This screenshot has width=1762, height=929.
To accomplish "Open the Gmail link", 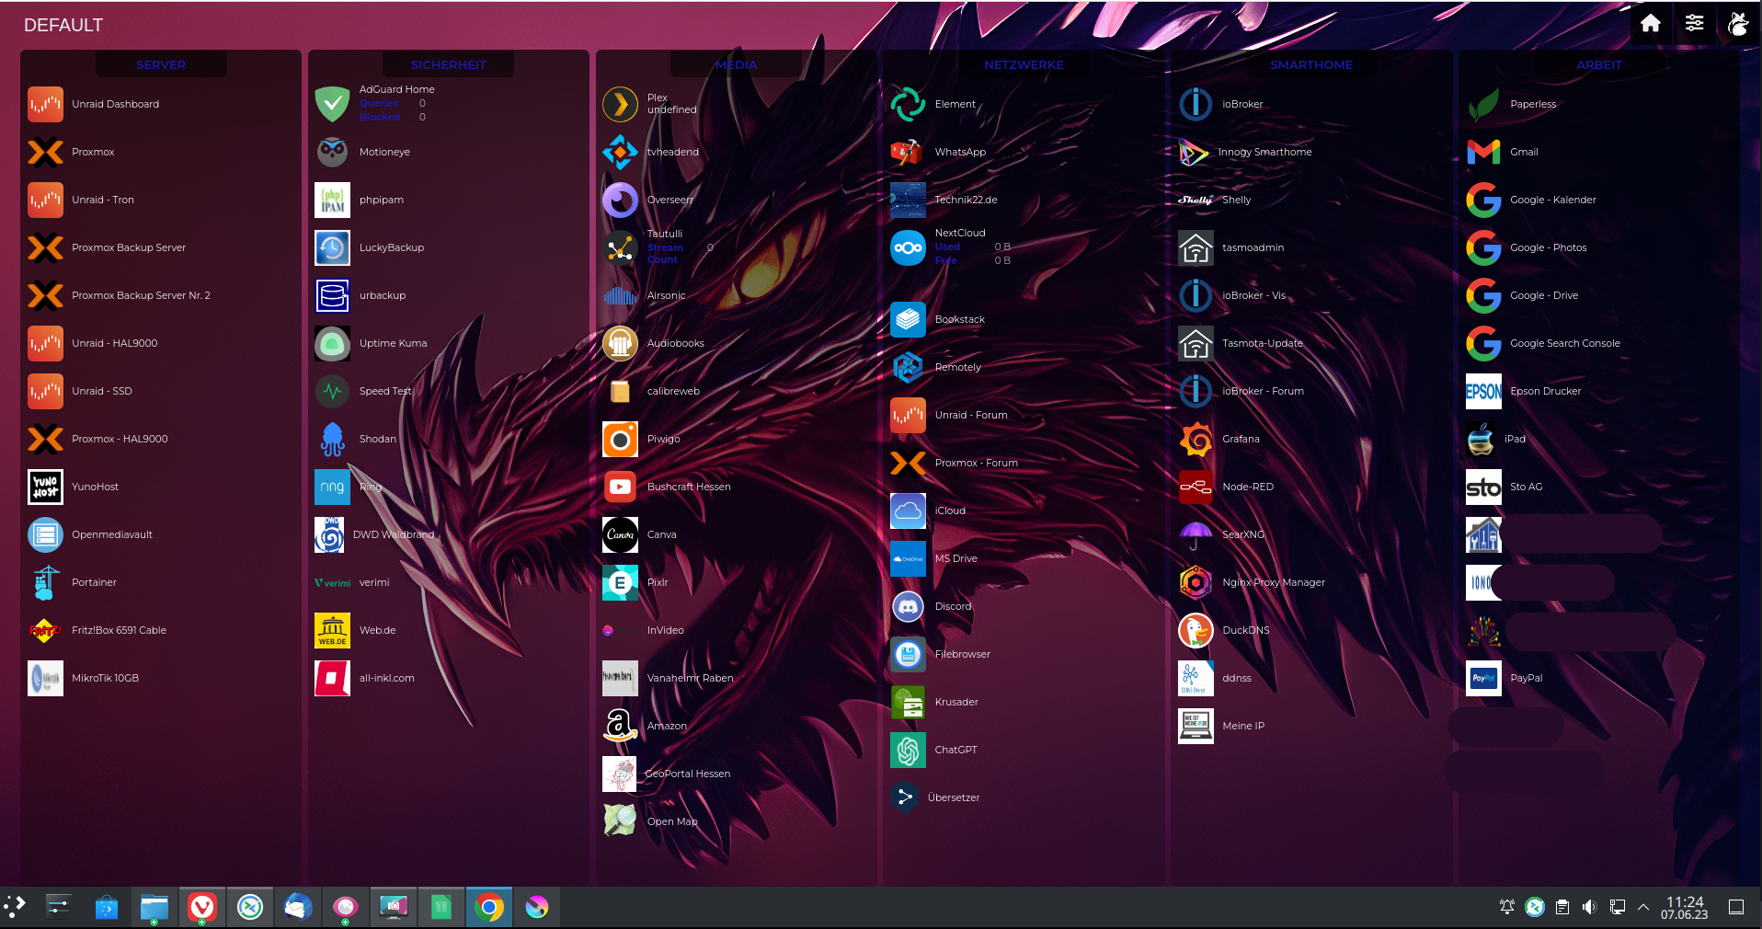I will [x=1523, y=152].
